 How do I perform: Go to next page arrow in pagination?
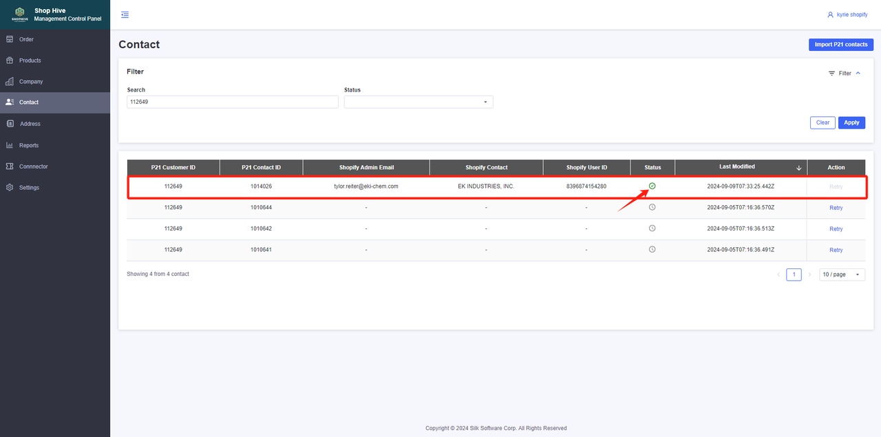(809, 275)
